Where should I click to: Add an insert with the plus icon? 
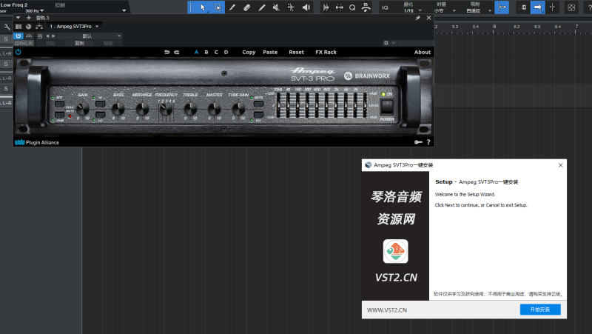tap(28, 18)
